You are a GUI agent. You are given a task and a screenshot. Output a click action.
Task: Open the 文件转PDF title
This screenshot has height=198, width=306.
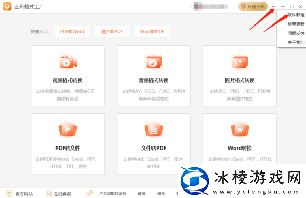[154, 148]
